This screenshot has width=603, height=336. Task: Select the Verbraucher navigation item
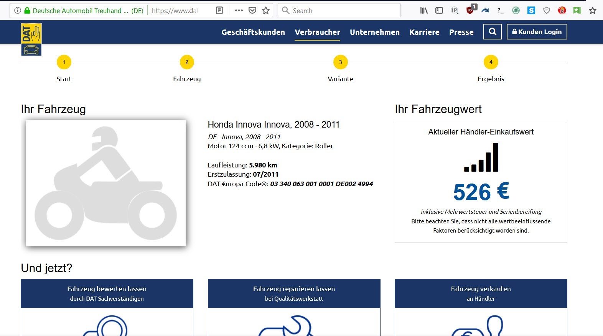click(x=317, y=32)
